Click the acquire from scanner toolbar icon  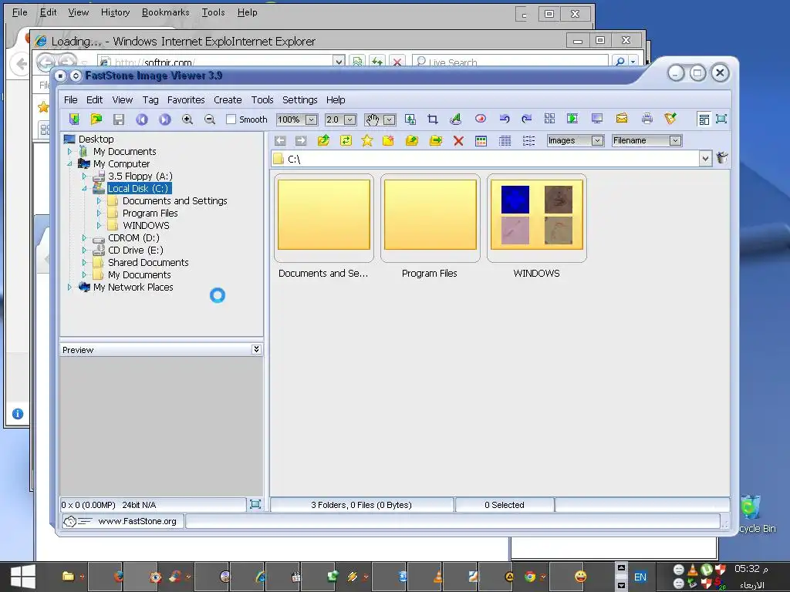74,119
